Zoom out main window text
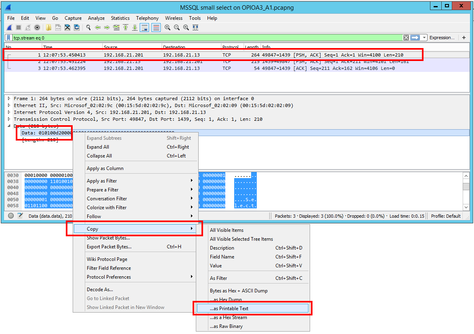Screen dimensions: 474x334 click(177, 27)
